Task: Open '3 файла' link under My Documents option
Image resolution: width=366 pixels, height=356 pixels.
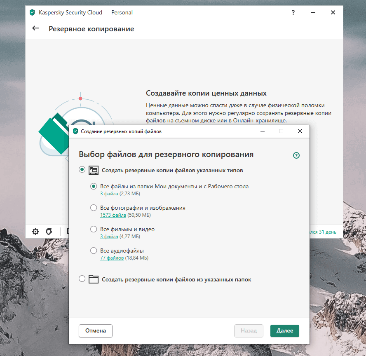Action: point(109,194)
